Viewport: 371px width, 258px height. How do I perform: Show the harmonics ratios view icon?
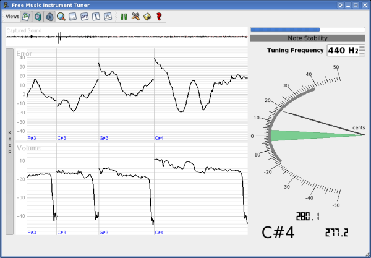click(x=72, y=17)
